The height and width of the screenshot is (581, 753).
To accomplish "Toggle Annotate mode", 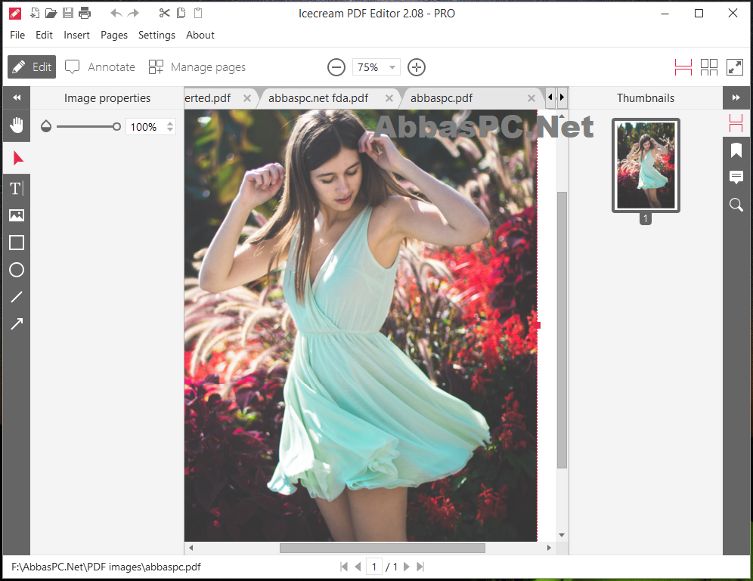I will (x=101, y=67).
